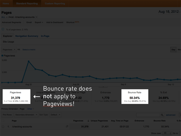This screenshot has width=181, height=136.
Task: Open the Pageviews metric dropdown
Action: coord(9,50)
